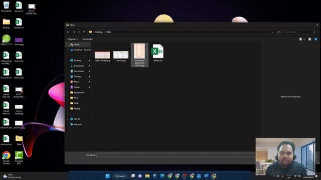The width and height of the screenshot is (321, 180).
Task: Open Music quick access folder
Action: (76, 81)
